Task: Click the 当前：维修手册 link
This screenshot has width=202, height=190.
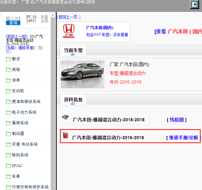Action: [x=20, y=48]
